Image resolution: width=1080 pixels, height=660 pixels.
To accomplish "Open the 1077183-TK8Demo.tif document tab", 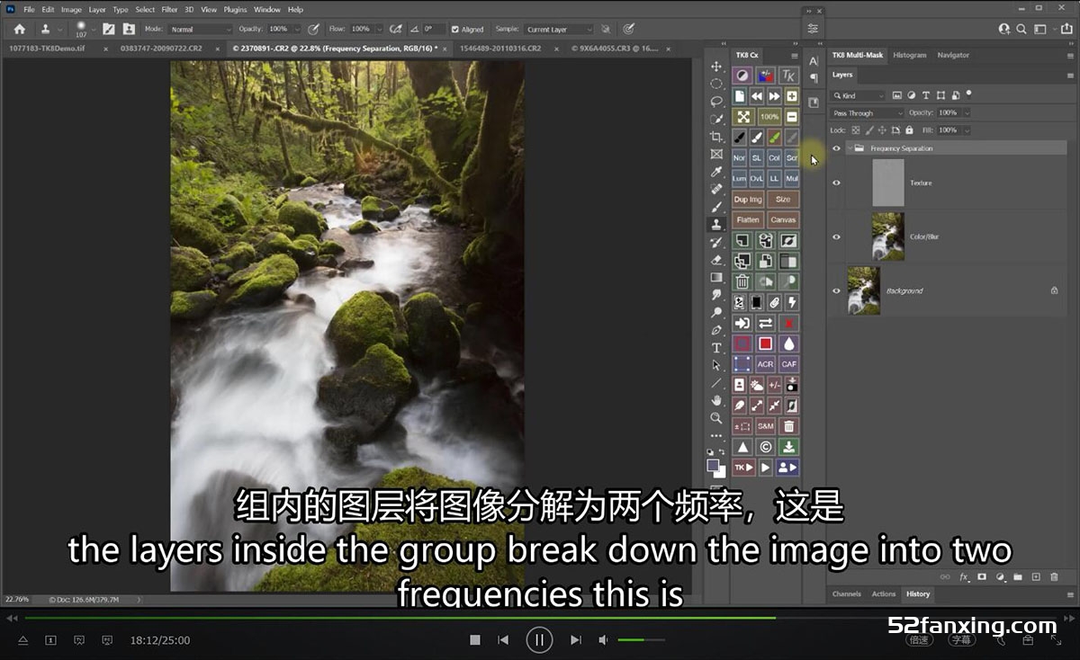I will pyautogui.click(x=47, y=48).
